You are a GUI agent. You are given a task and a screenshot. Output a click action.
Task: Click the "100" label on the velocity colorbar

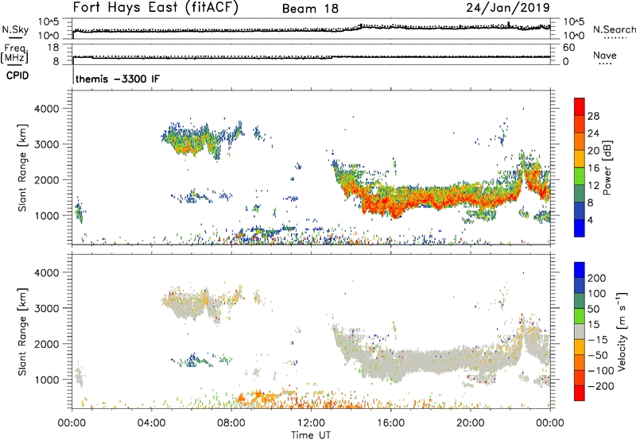(x=597, y=294)
